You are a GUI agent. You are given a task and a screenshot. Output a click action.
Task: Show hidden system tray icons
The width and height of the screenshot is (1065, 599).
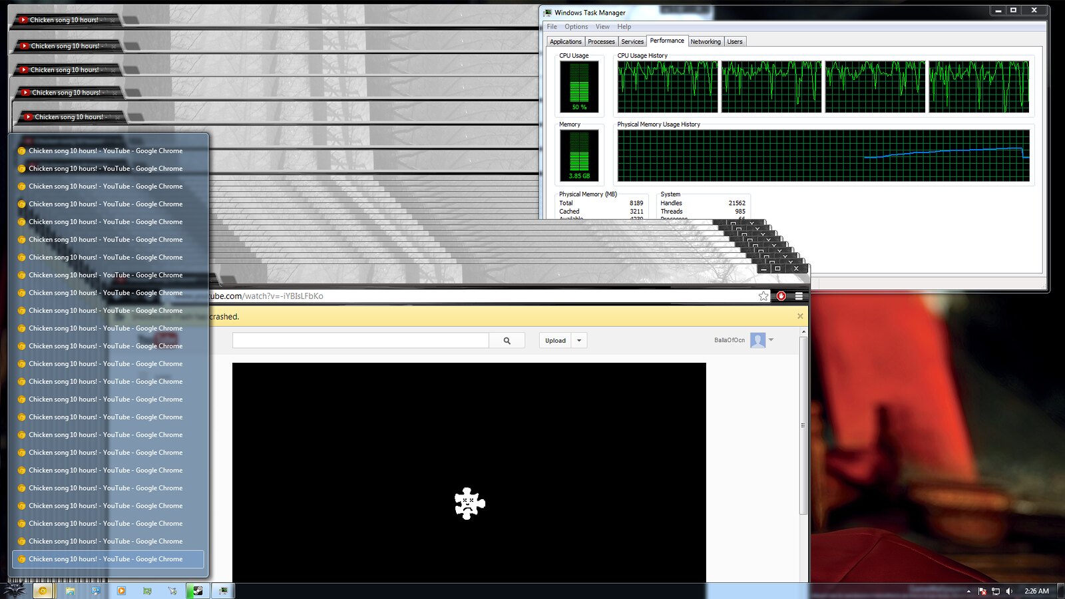(x=968, y=591)
